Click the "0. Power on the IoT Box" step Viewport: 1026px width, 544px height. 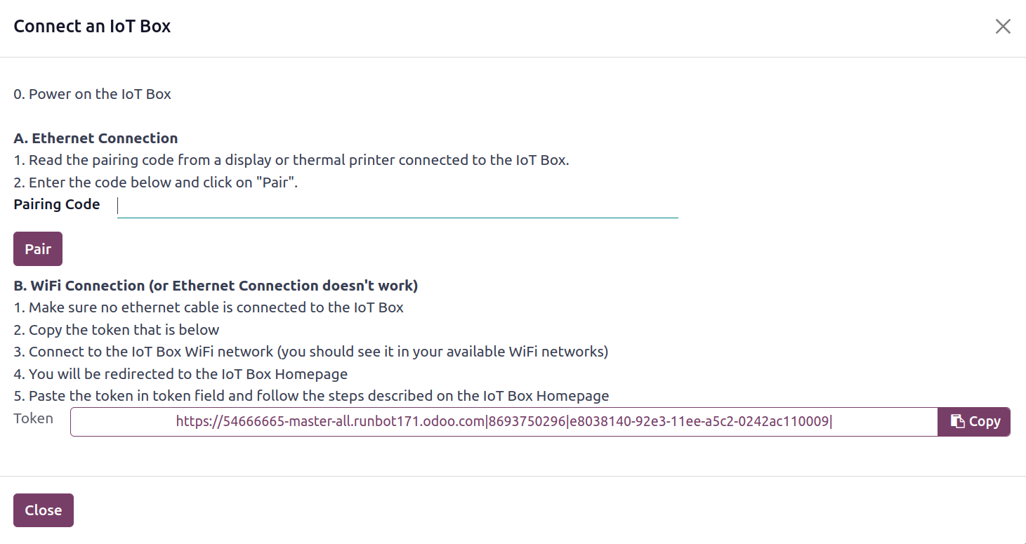click(x=92, y=94)
